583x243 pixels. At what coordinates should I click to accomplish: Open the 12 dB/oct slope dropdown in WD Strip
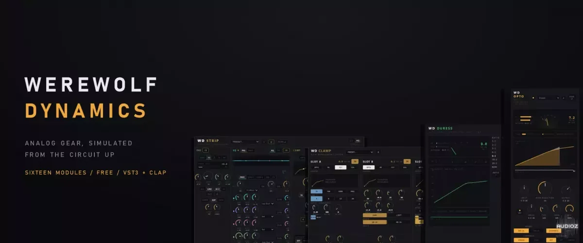point(252,191)
